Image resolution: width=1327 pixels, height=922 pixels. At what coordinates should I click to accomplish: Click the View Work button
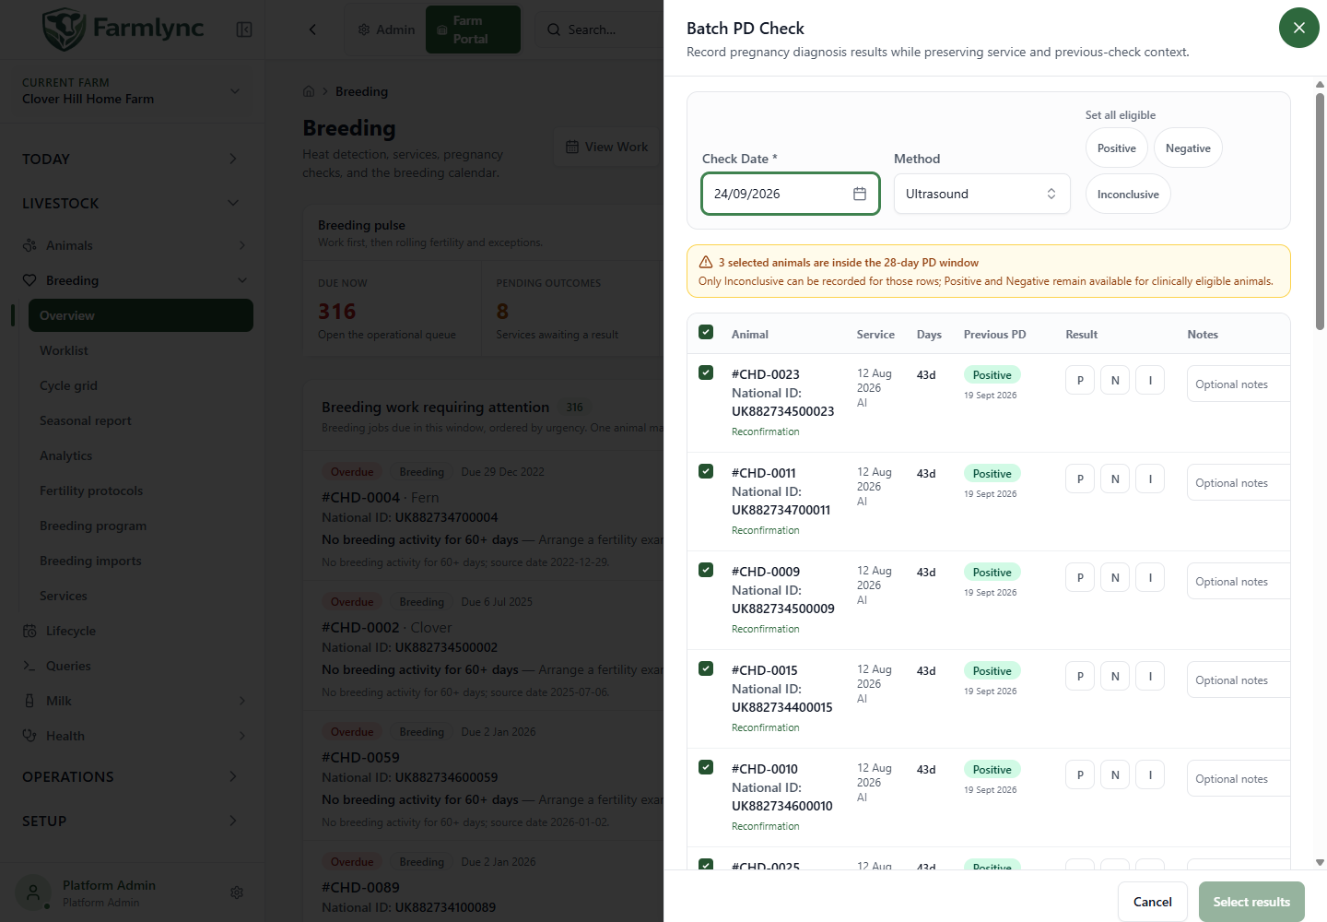(606, 147)
